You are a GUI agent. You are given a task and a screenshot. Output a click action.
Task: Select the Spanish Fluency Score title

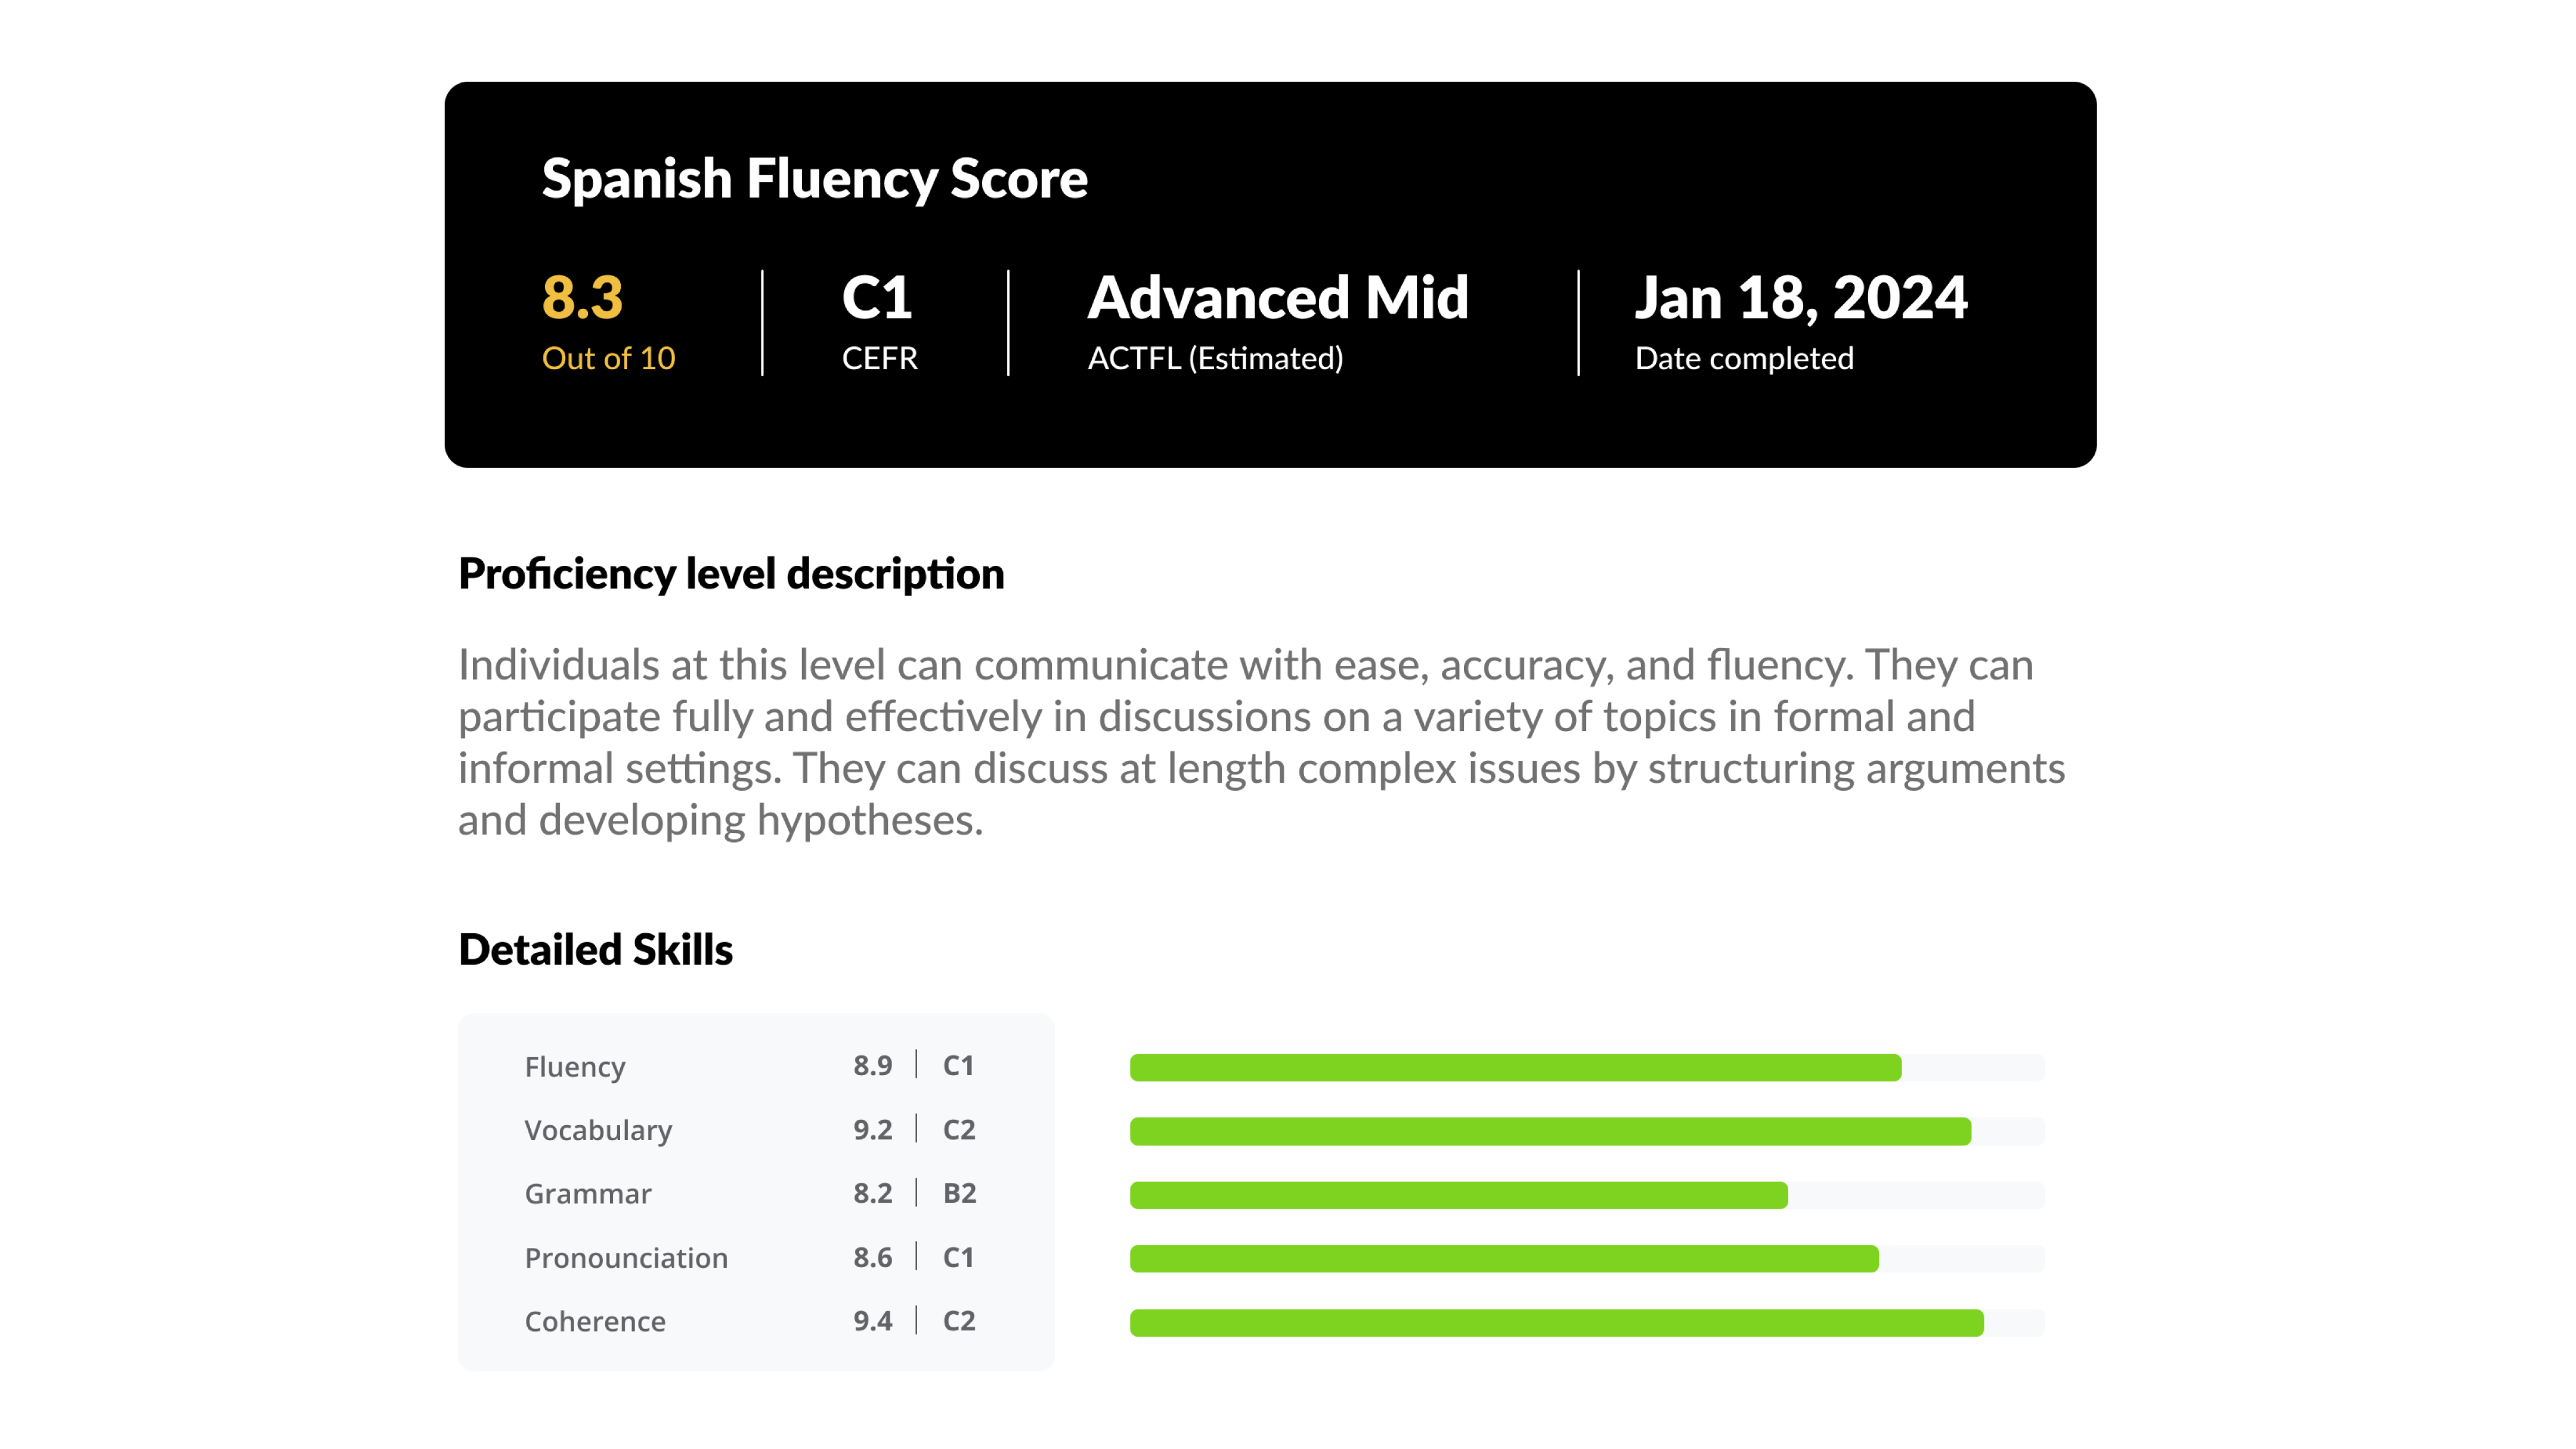[x=814, y=180]
